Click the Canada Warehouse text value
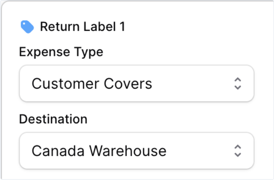Viewport: 274px width, 180px height. pos(99,151)
